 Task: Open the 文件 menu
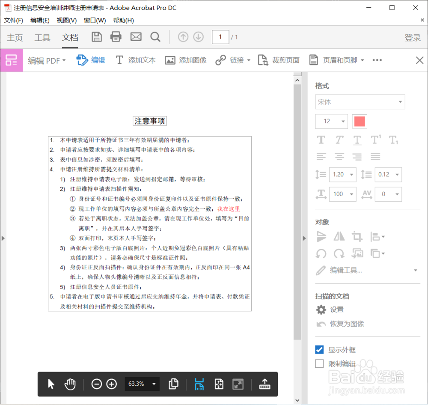click(x=13, y=20)
